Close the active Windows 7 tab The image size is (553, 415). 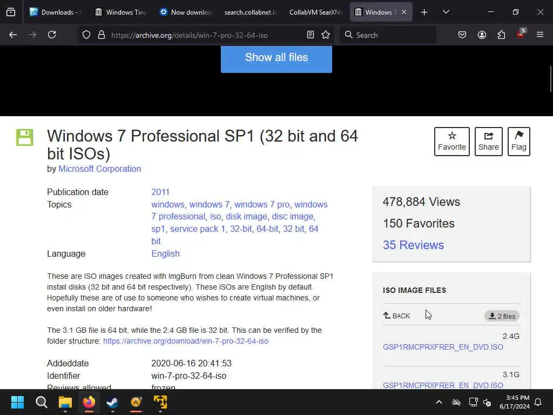(404, 12)
